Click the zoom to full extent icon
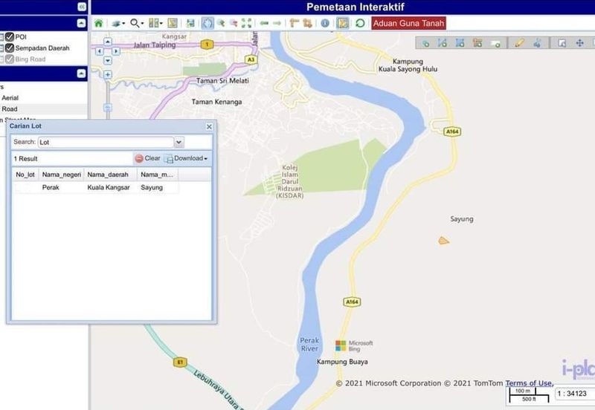595x410 pixels. tap(246, 23)
